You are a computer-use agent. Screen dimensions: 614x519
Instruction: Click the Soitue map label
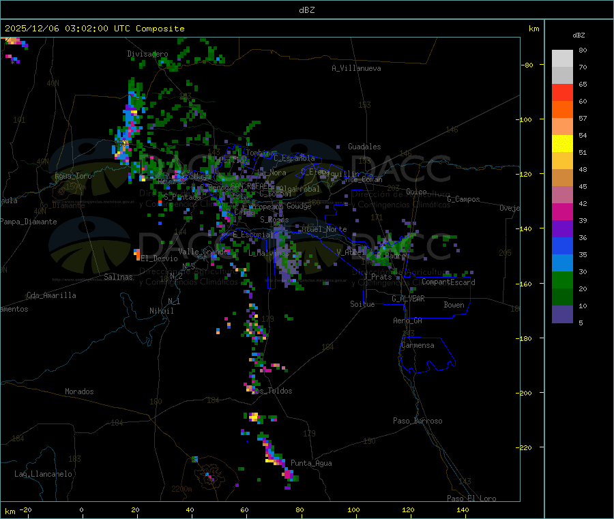(362, 304)
